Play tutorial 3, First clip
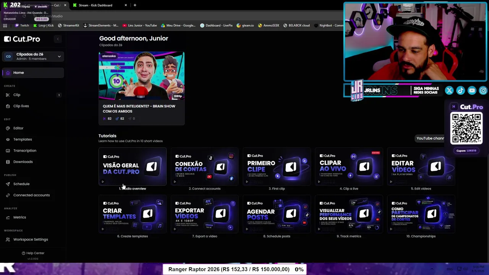 (x=277, y=167)
